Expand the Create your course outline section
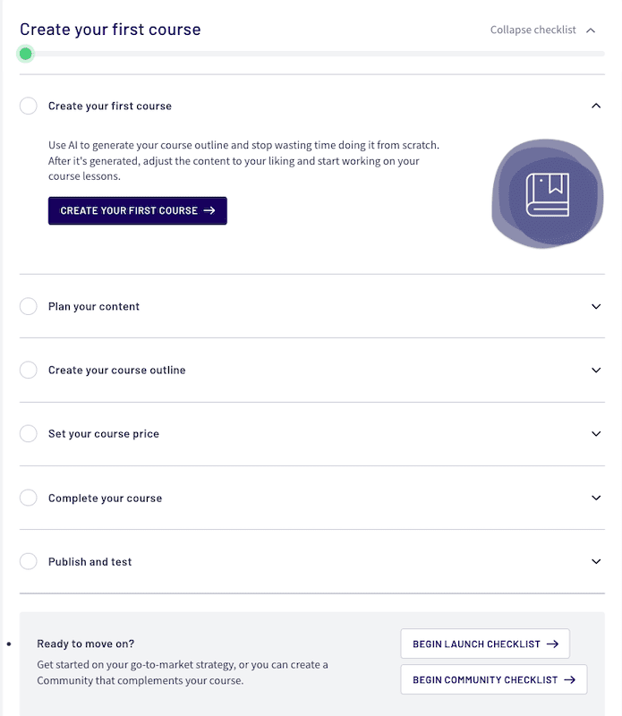The width and height of the screenshot is (622, 716). (596, 370)
